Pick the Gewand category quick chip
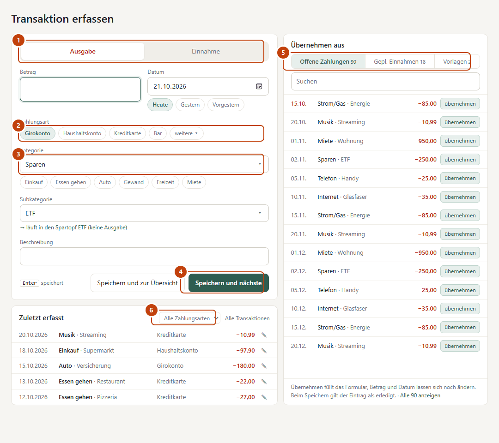499x443 pixels. click(134, 182)
